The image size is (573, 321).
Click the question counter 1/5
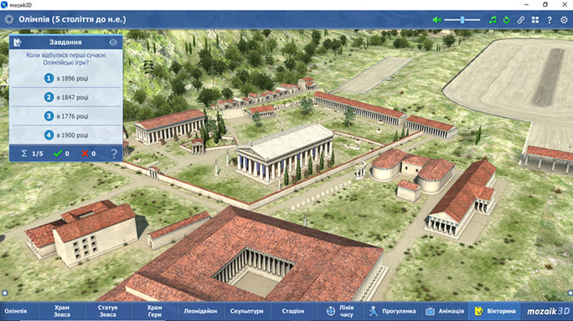[32, 154]
